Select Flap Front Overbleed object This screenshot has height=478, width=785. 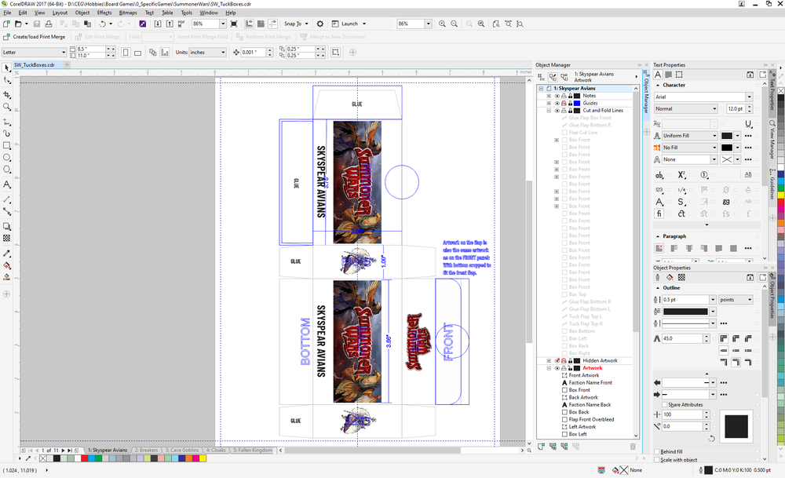coord(591,419)
